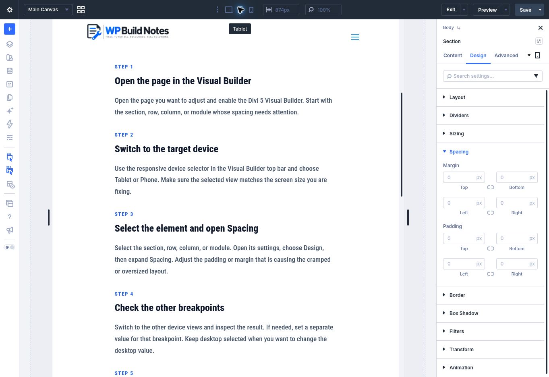Click the blue add element plus button
The image size is (549, 377).
pyautogui.click(x=10, y=29)
